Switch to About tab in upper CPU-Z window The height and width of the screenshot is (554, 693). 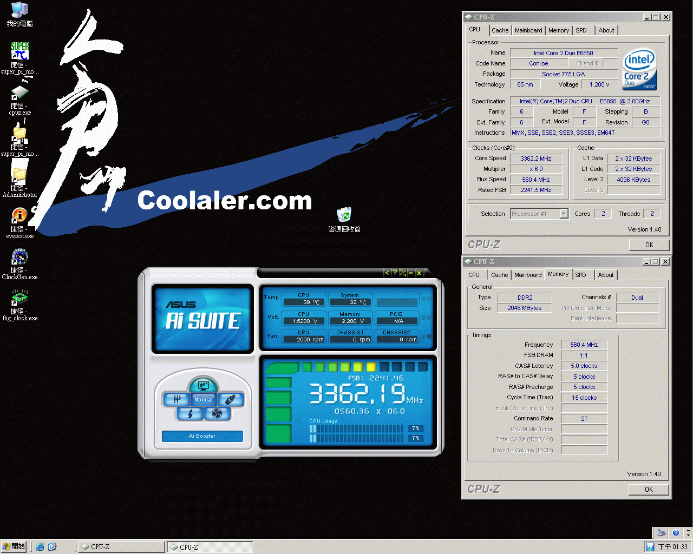[606, 30]
